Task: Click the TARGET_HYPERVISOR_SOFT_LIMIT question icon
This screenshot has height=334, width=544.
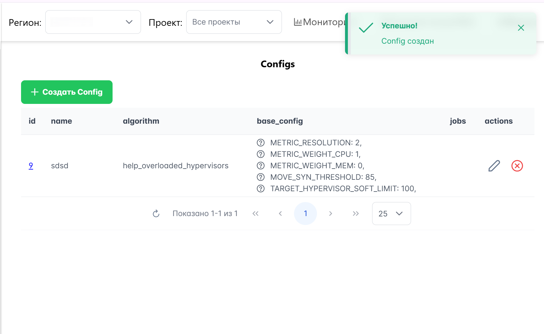Action: click(x=260, y=189)
